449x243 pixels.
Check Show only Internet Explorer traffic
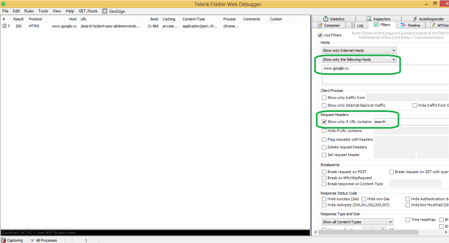point(324,105)
